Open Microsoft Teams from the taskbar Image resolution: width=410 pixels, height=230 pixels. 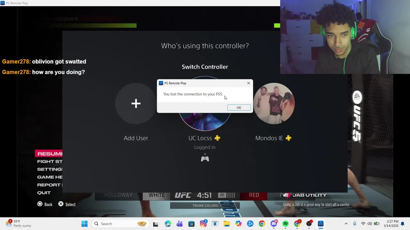pos(180,224)
